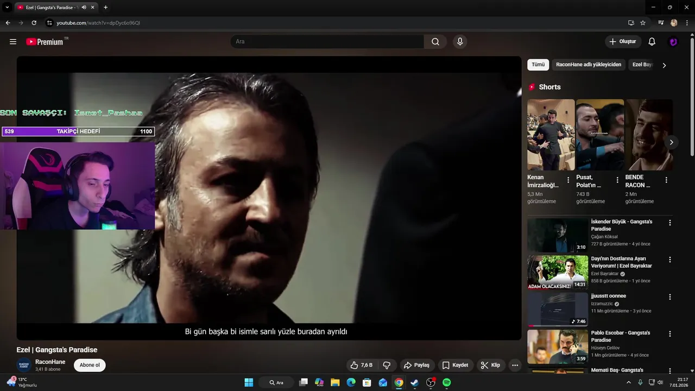Open Dayı'nın Dostlarına Ayarı Veriyorum thumbnail
This screenshot has width=695, height=391.
[558, 273]
